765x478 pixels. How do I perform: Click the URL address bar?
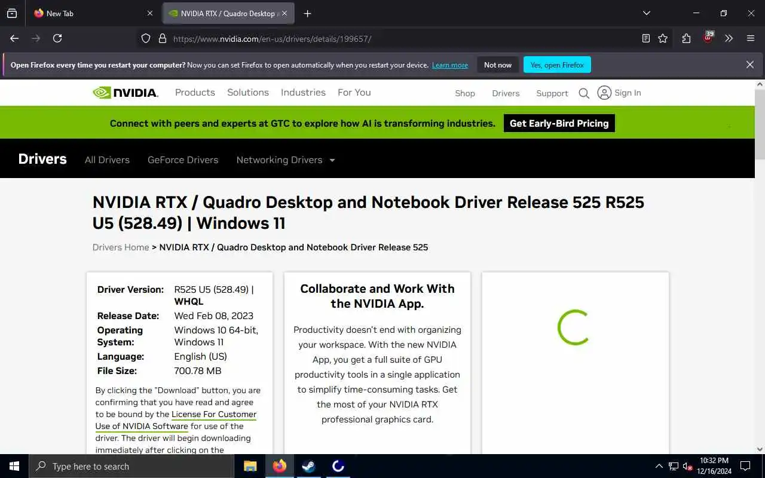pyautogui.click(x=394, y=39)
